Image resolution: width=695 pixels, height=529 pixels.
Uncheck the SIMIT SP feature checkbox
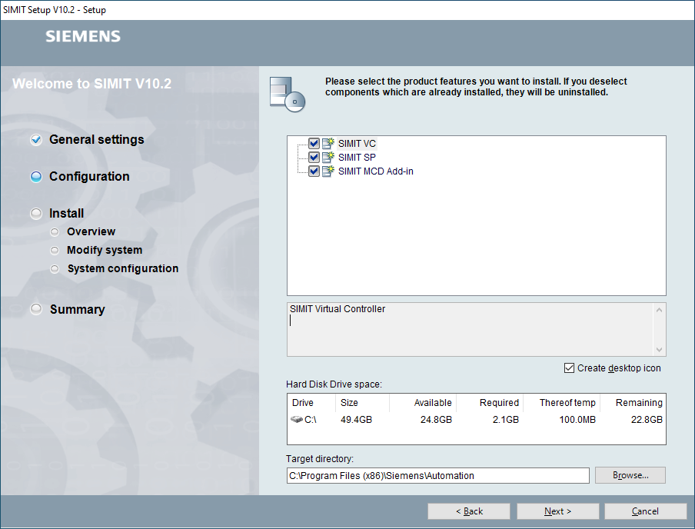pyautogui.click(x=314, y=157)
